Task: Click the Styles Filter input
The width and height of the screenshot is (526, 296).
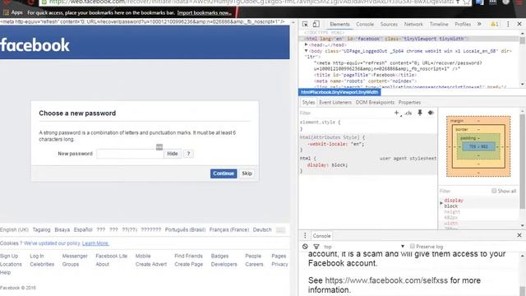Action: point(345,113)
